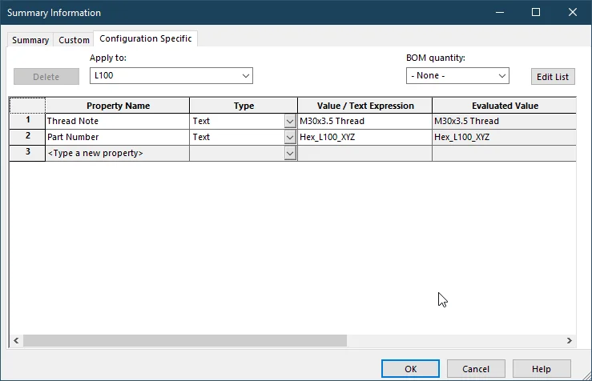Open the Custom tab
This screenshot has height=381, width=592.
pos(74,40)
